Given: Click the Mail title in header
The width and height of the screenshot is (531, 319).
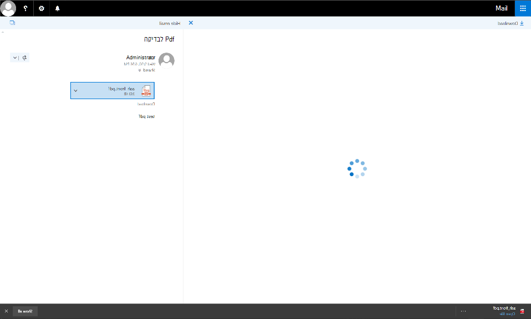Looking at the screenshot, I should 502,8.
